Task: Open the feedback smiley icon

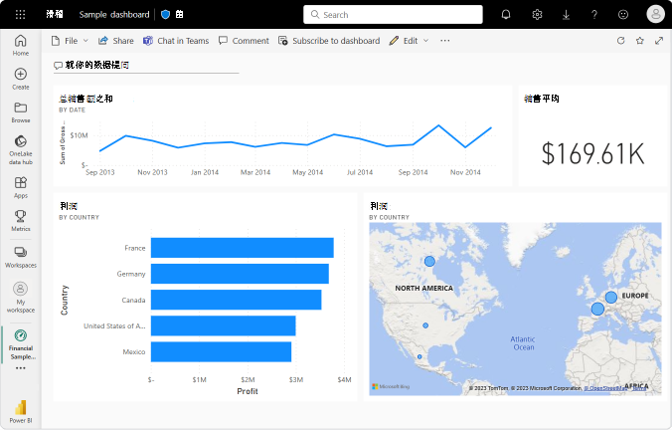Action: (x=623, y=15)
